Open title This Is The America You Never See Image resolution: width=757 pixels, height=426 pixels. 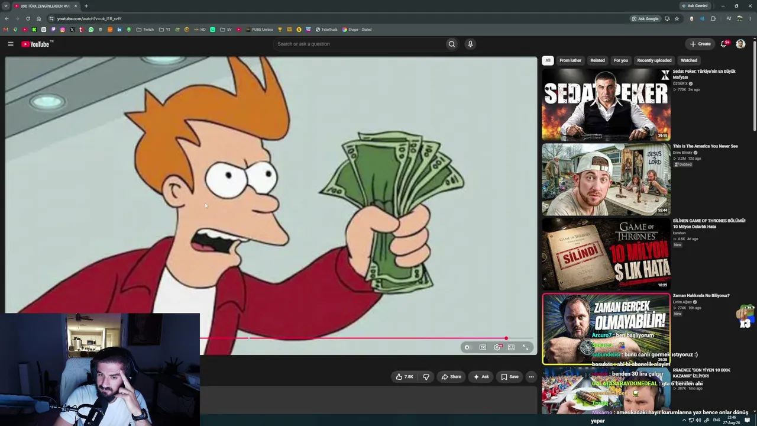click(x=705, y=146)
